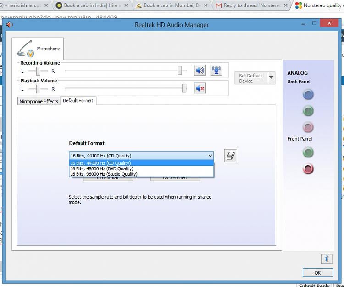
Task: Close the Gmail Reply to thread tab
Action: point(286,5)
